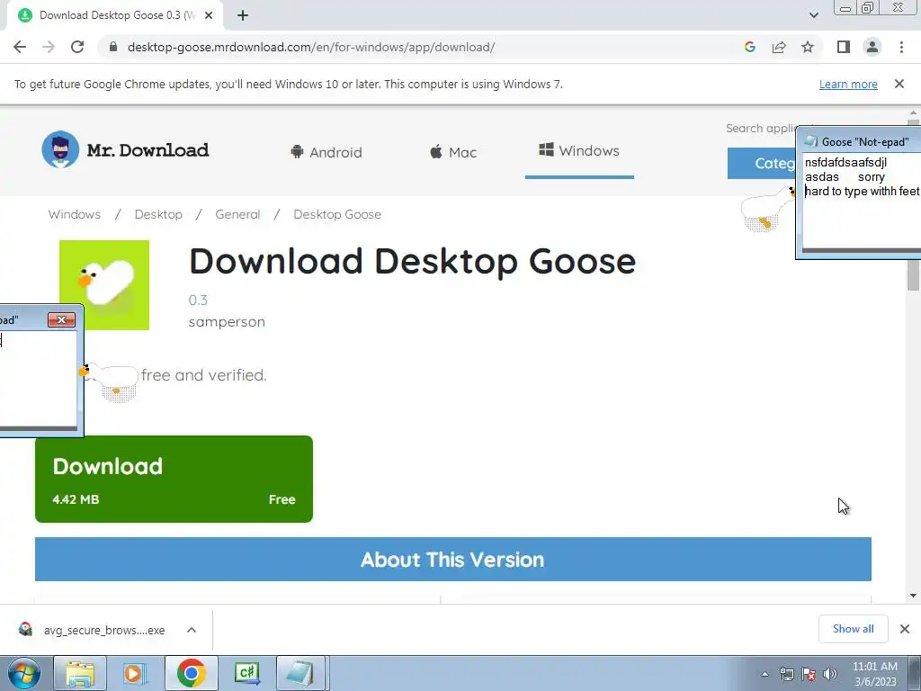Open the Chrome profile menu
The height and width of the screenshot is (691, 921).
tap(872, 47)
